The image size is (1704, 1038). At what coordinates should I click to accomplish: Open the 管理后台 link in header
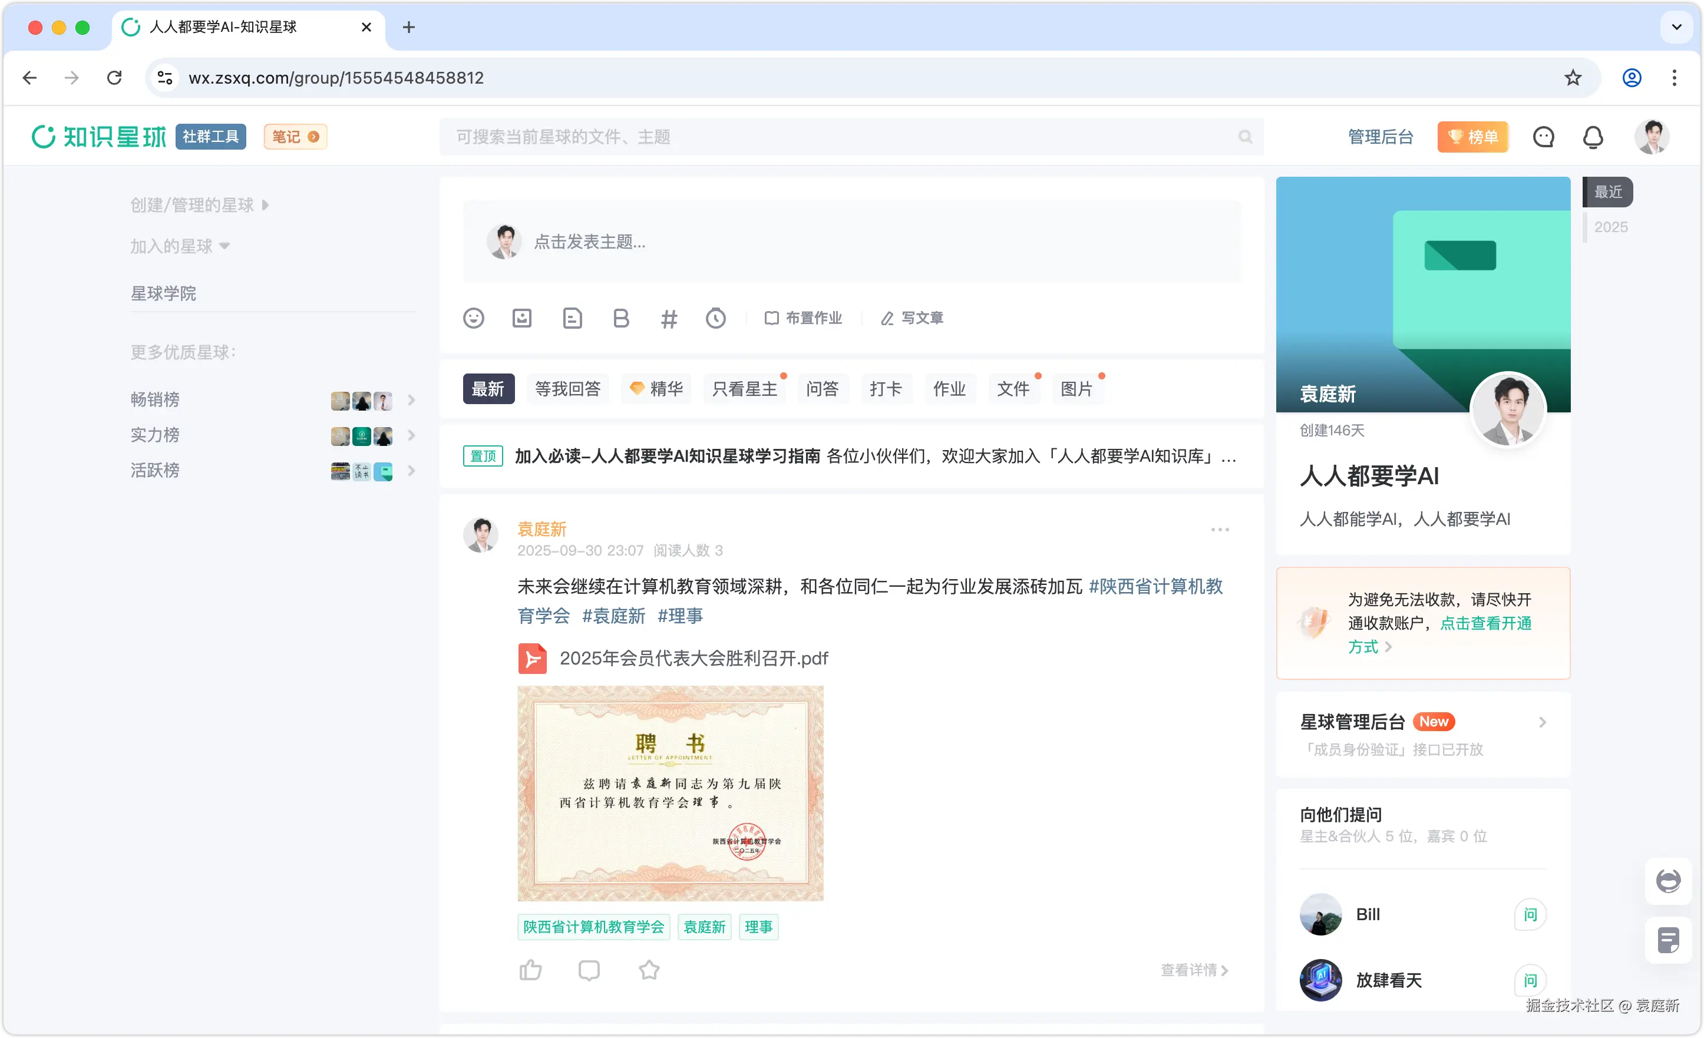pos(1380,137)
